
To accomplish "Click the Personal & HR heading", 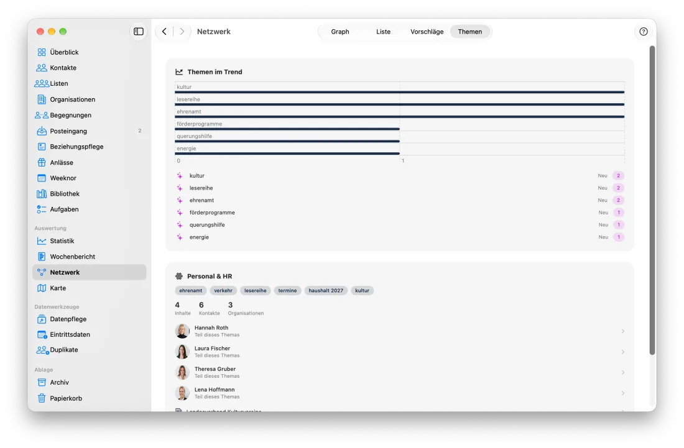I will 210,277.
